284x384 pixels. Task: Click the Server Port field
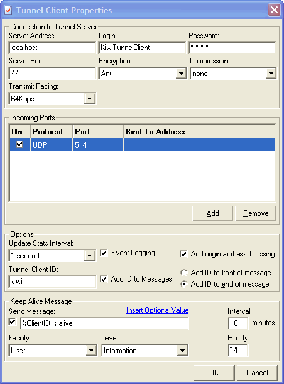tap(52, 73)
